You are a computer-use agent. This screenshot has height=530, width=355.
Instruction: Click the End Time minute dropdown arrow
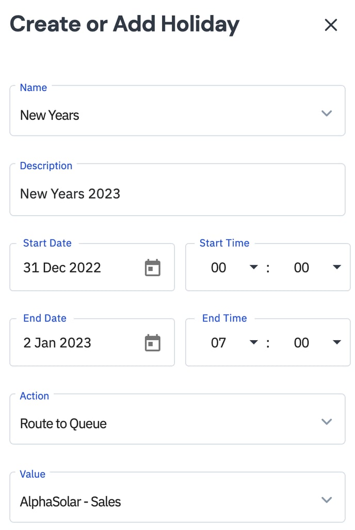click(336, 342)
